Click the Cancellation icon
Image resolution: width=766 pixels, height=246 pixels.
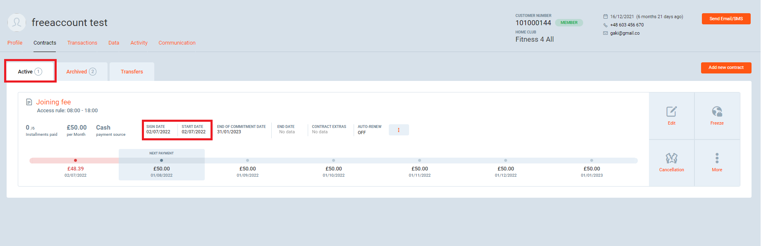point(671,158)
